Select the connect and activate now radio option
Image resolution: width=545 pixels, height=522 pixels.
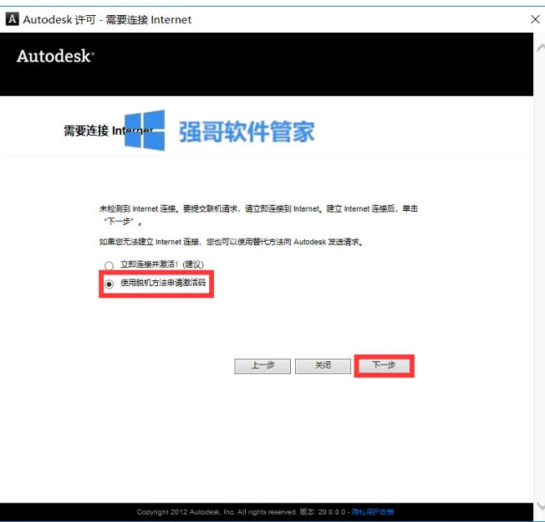pos(109,266)
